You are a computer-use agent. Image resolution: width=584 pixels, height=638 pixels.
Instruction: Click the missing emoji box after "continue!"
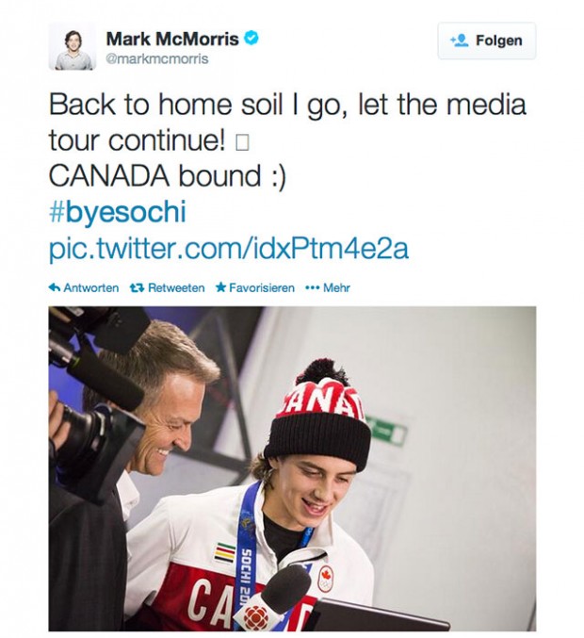[242, 142]
